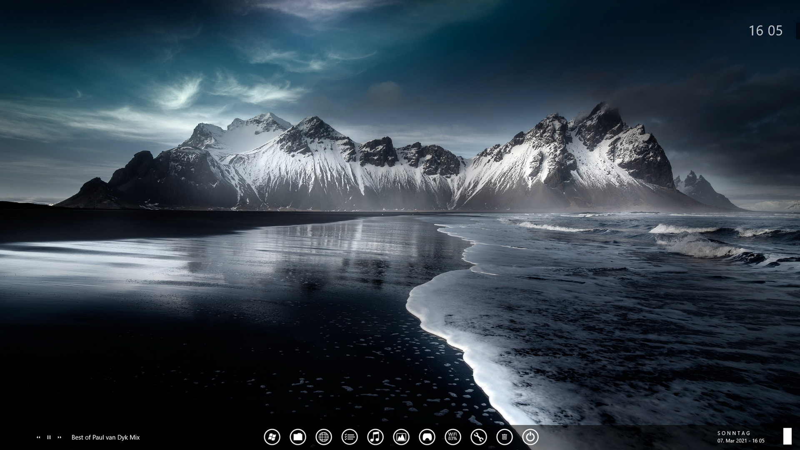Pause the current track
The width and height of the screenshot is (800, 450).
click(49, 437)
